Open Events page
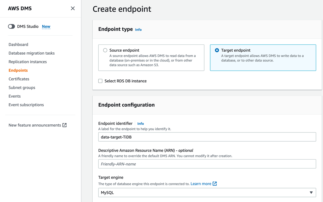The width and height of the screenshot is (323, 202). [x=15, y=96]
